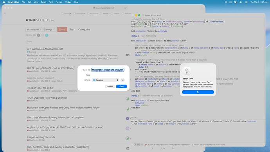The height and width of the screenshot is (152, 270).
Task: Show the log pane with list icon
Action: (x=142, y=145)
